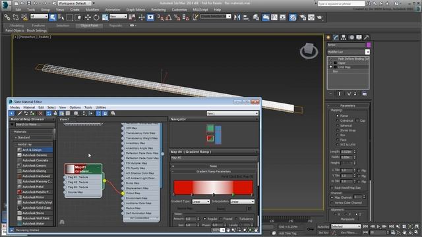Click the Unlink Selection tool
Viewport: 422px width, 237px height.
point(16,18)
